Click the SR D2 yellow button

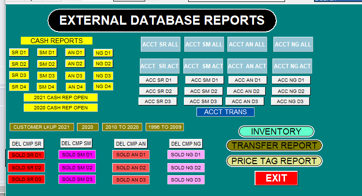tap(19, 64)
